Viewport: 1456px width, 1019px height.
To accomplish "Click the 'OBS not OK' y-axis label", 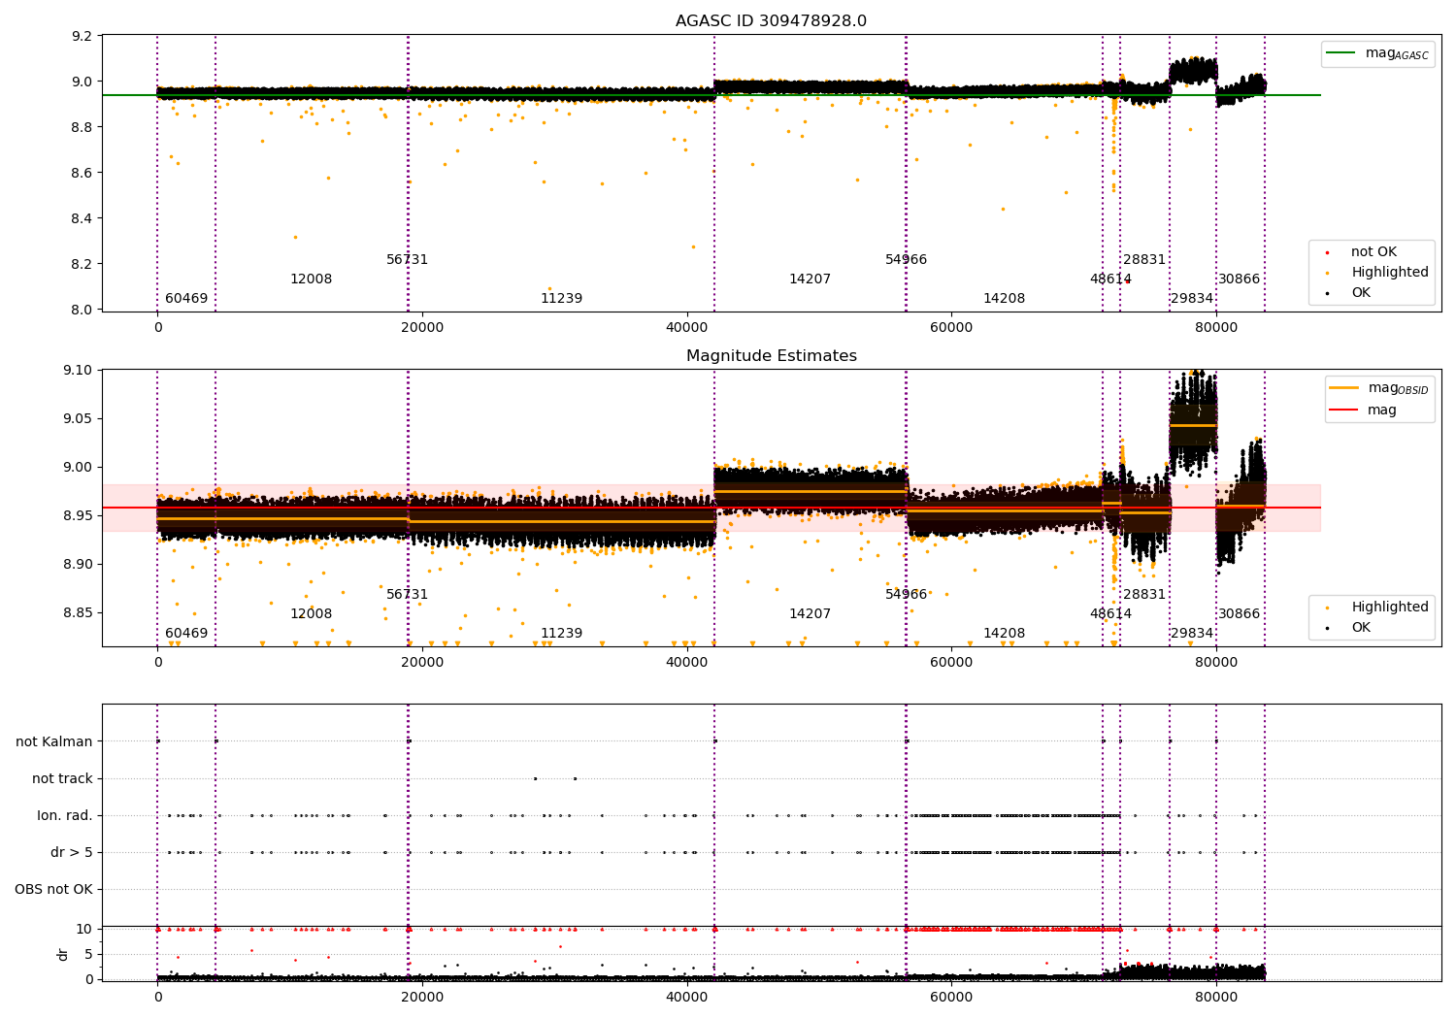I will coord(54,890).
